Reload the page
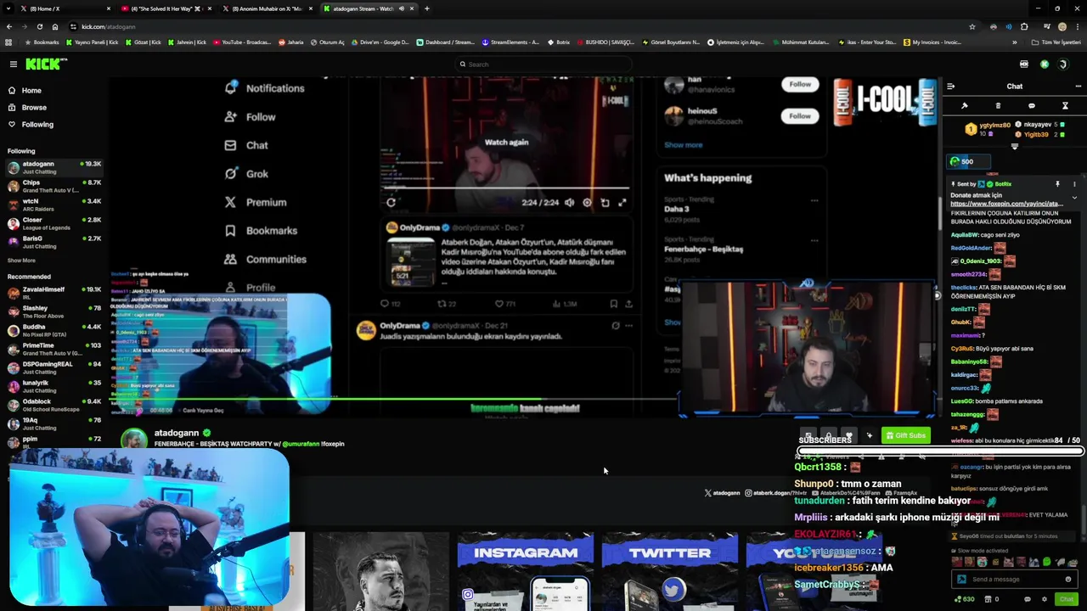 tap(39, 26)
